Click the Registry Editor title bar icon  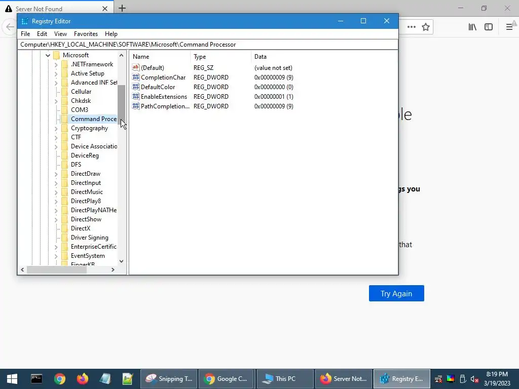(24, 21)
